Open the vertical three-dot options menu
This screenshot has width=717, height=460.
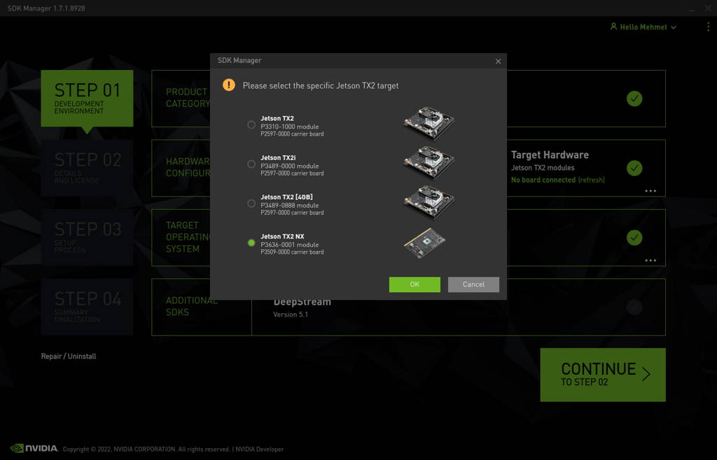coord(708,27)
